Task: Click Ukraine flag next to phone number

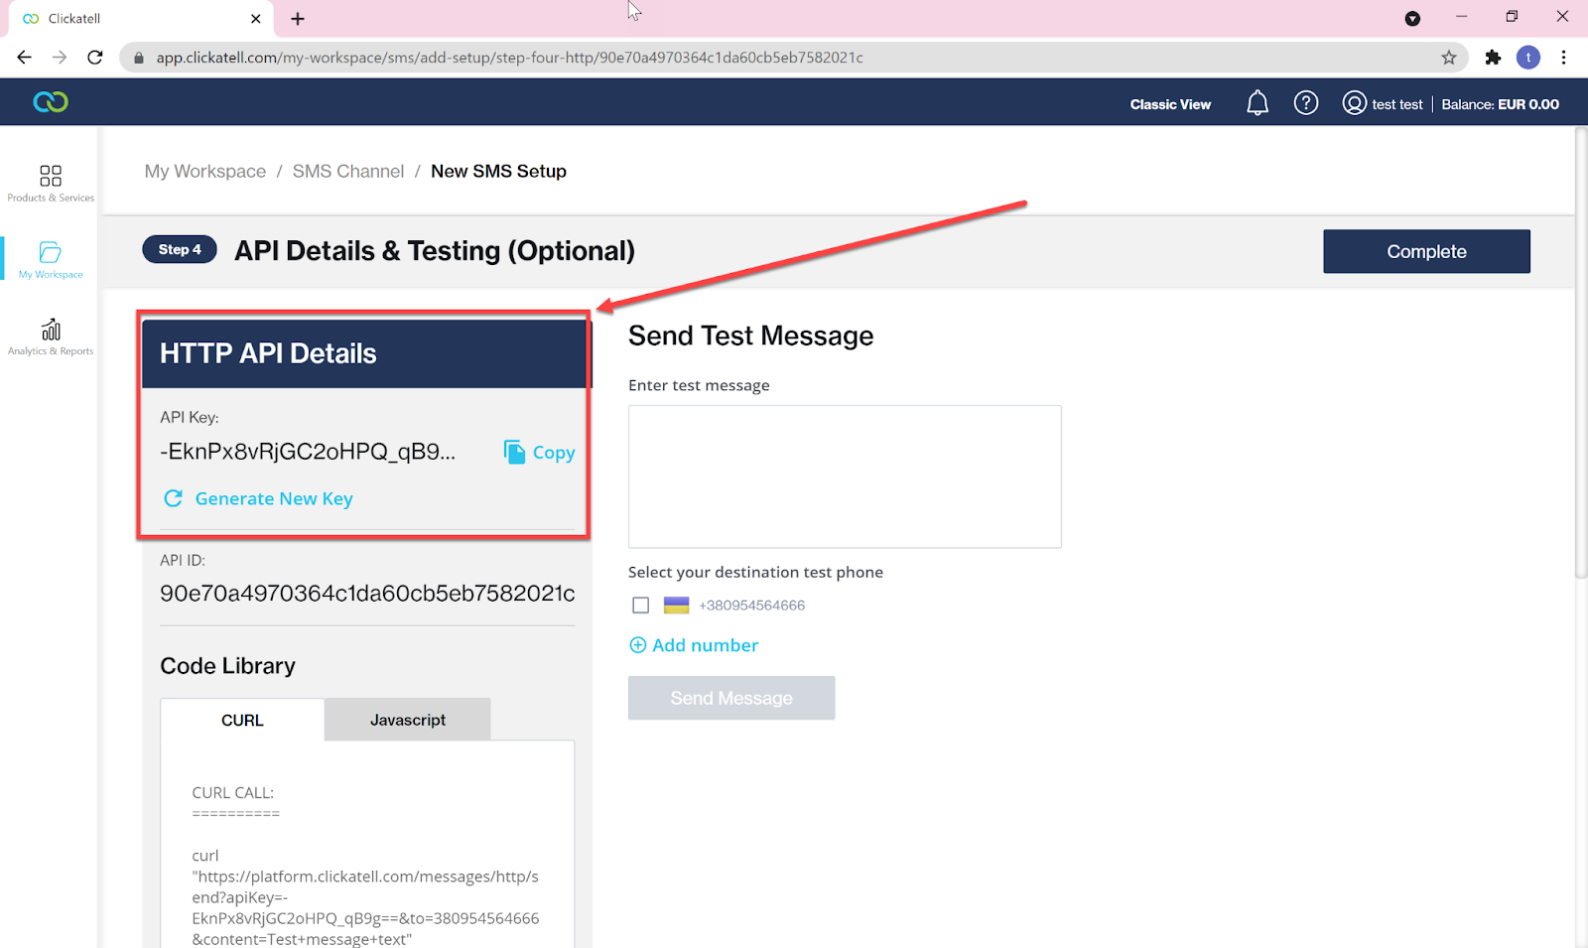Action: point(676,606)
